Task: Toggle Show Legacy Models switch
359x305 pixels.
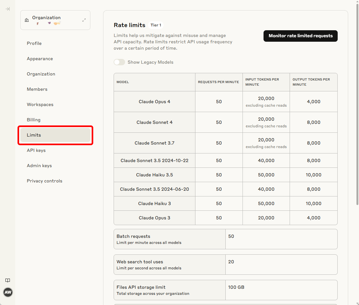Action: [x=119, y=62]
